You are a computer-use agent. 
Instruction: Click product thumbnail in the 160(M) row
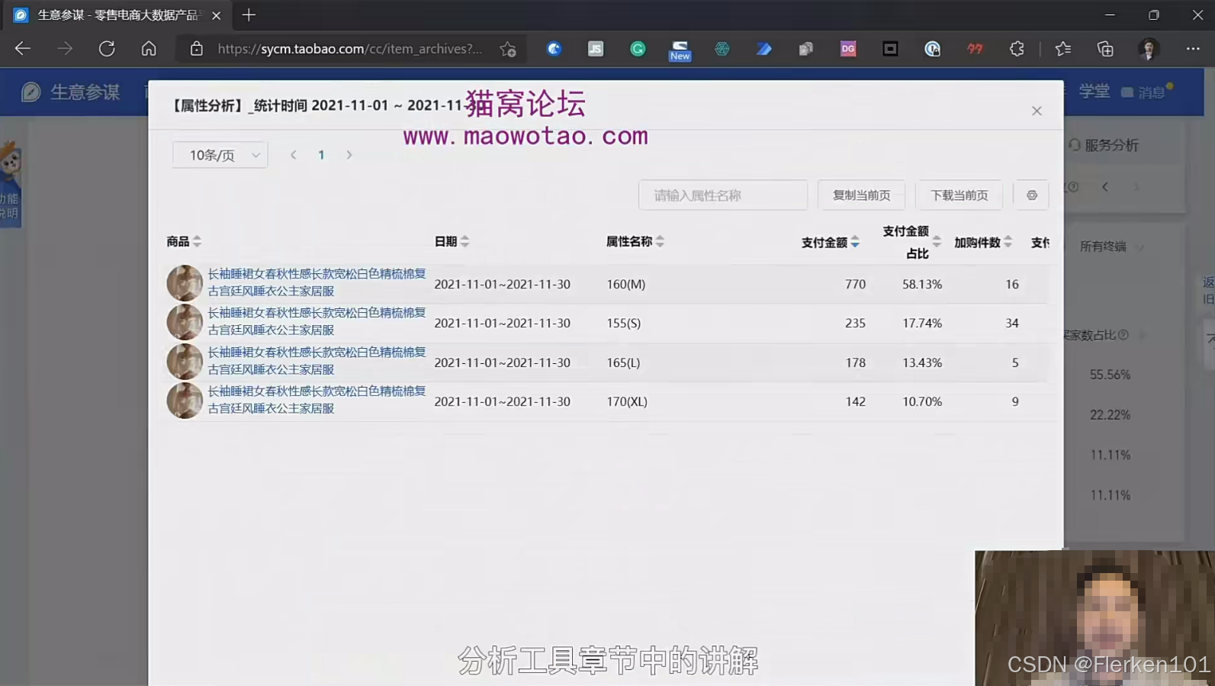tap(185, 283)
